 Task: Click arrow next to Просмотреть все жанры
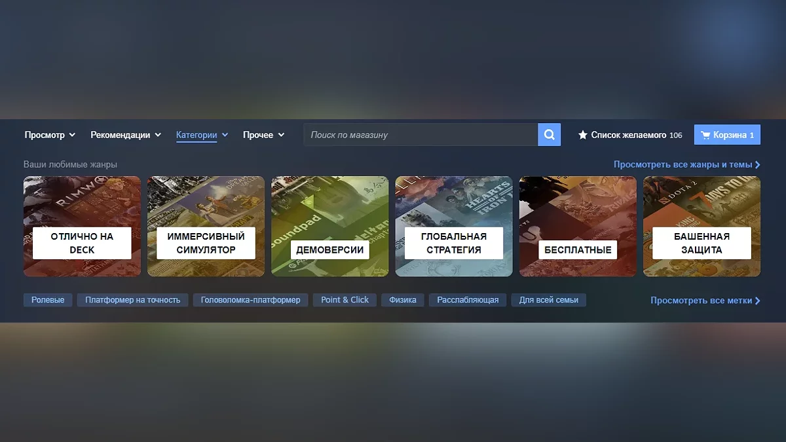[x=758, y=165]
